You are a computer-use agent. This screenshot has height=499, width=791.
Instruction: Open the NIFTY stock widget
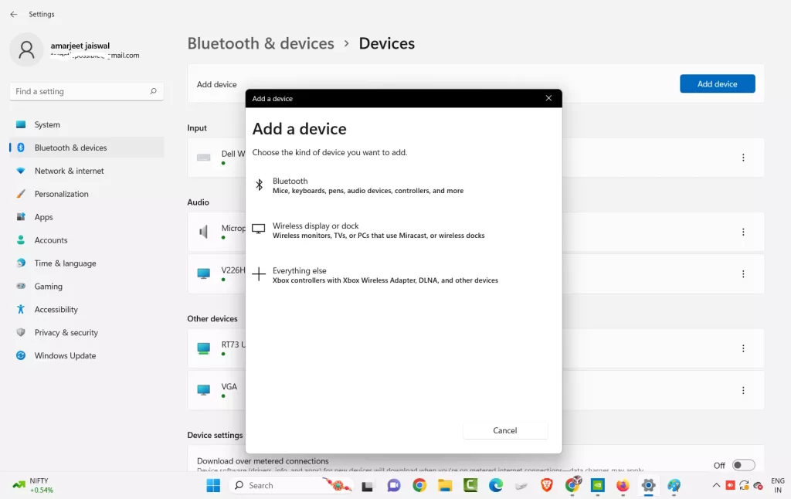point(33,485)
